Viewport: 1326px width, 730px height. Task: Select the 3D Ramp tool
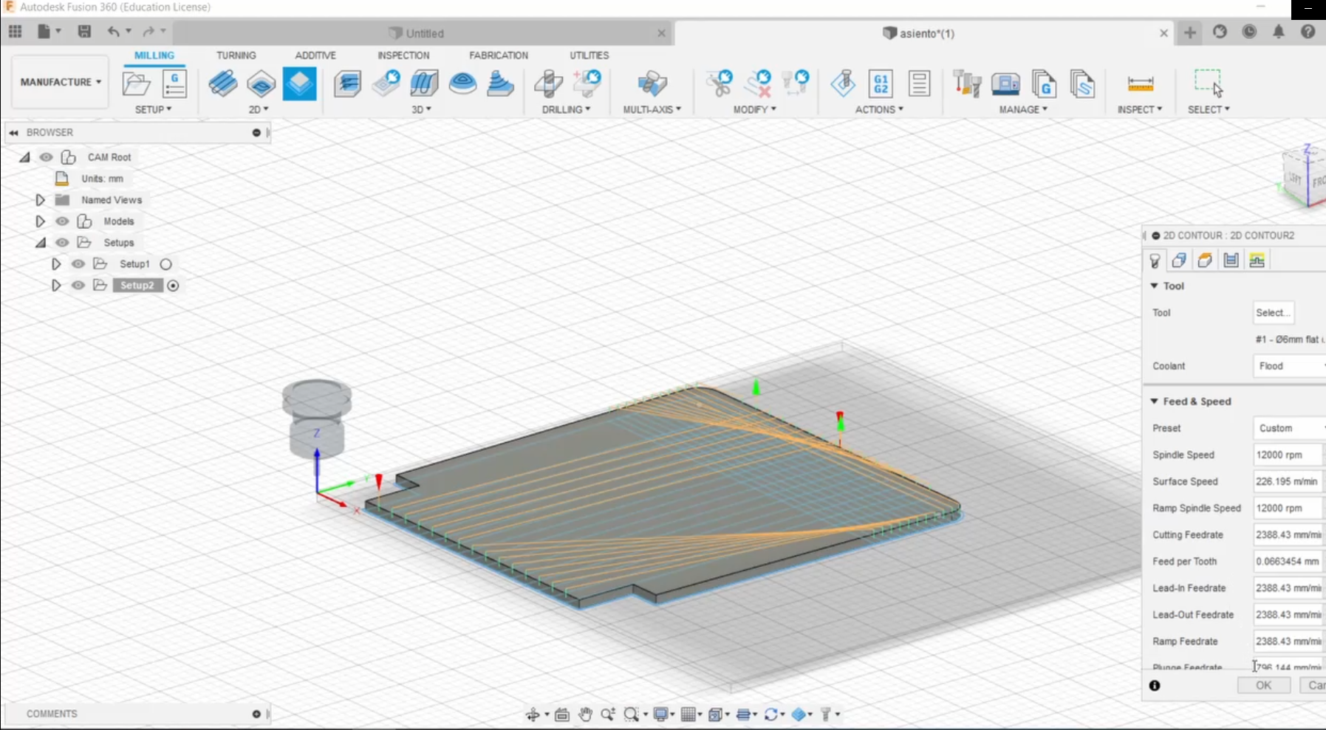[501, 83]
